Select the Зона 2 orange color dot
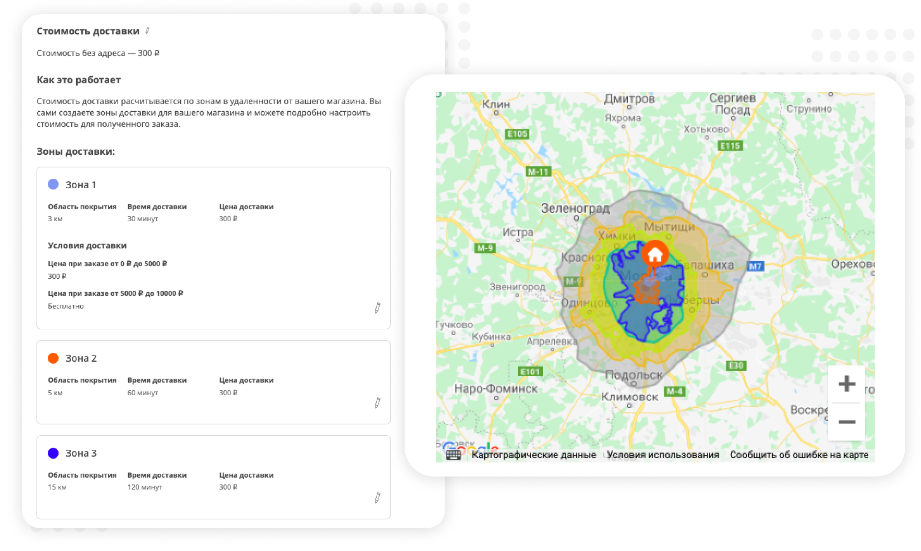Viewport: 921px width, 551px height. pos(53,358)
